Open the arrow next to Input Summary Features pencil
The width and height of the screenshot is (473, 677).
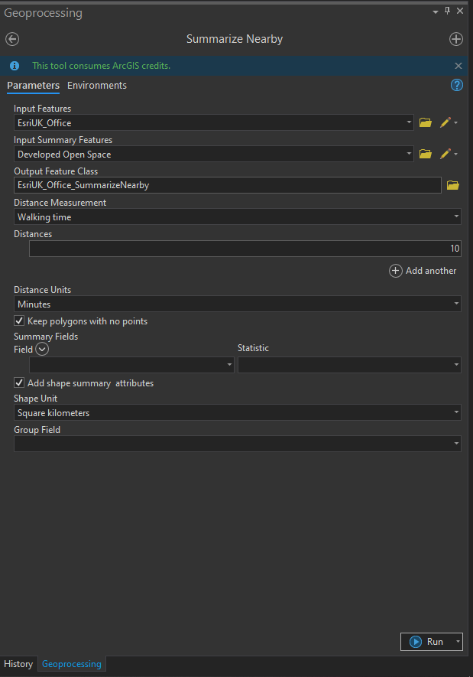[x=455, y=154]
